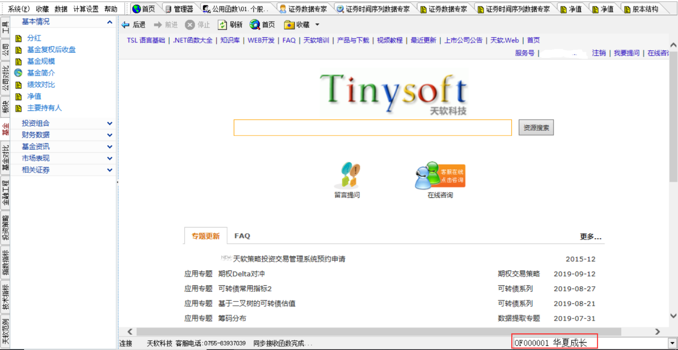Image resolution: width=678 pixels, height=350 pixels.
Task: Click the icon beside 净值 in the left list
Action: tap(19, 97)
